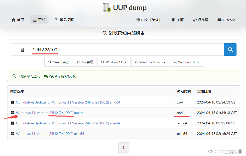Screen dimensions: 246x156
Task: Click date 2024-04-18 01:14:13 CST
Action: [217, 102]
